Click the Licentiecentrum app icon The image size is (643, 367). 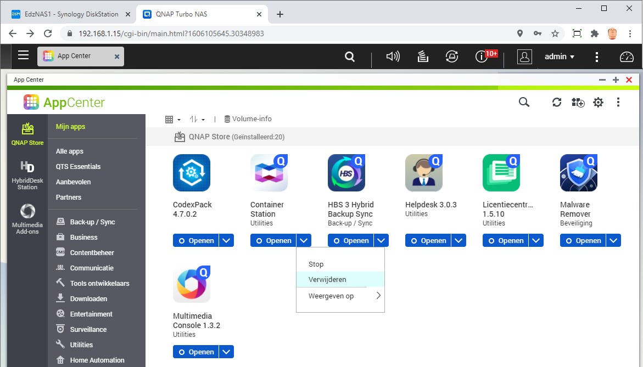click(x=501, y=172)
